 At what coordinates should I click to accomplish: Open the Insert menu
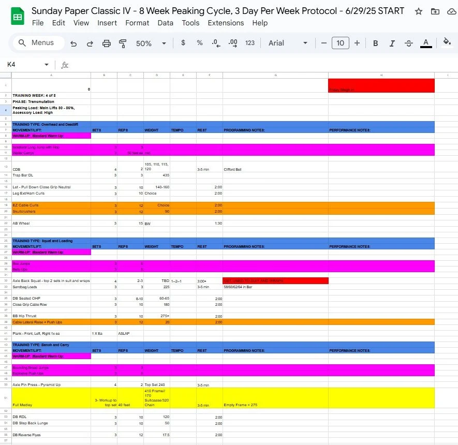click(107, 23)
